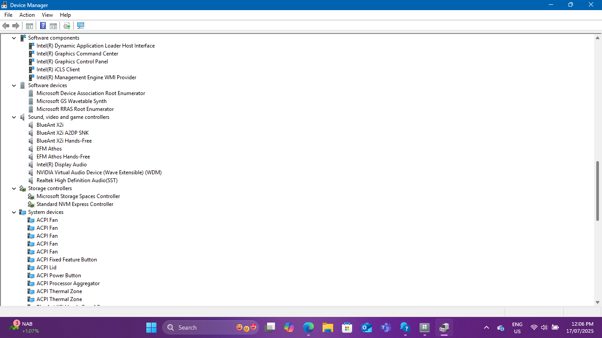This screenshot has height=338, width=602.
Task: Click Update device driver toolbar icon
Action: (67, 26)
